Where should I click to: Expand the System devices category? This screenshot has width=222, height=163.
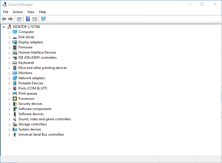[9, 130]
